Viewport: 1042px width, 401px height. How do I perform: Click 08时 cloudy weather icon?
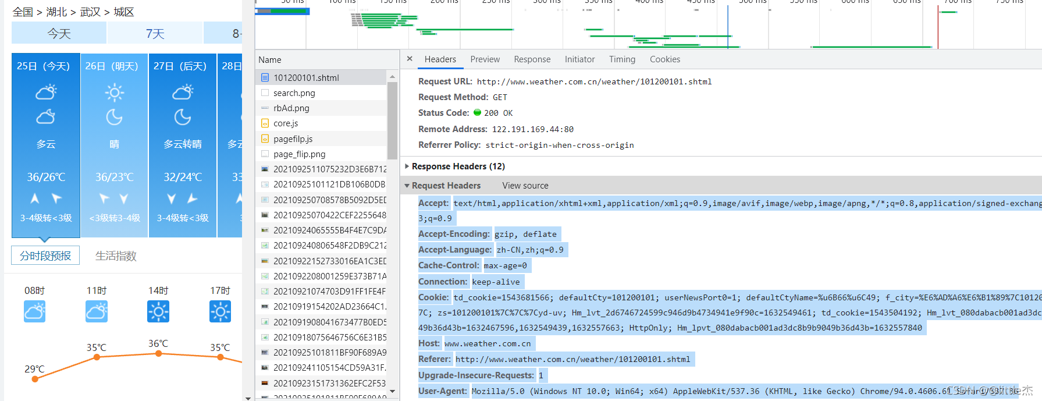point(34,311)
